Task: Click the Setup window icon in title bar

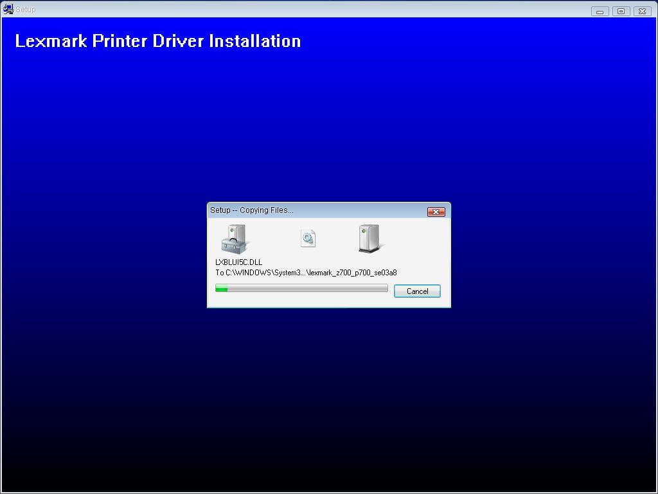Action: pyautogui.click(x=8, y=9)
